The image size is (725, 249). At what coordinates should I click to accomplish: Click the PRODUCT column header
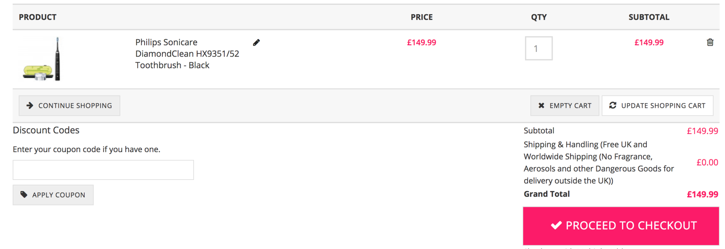tap(38, 17)
